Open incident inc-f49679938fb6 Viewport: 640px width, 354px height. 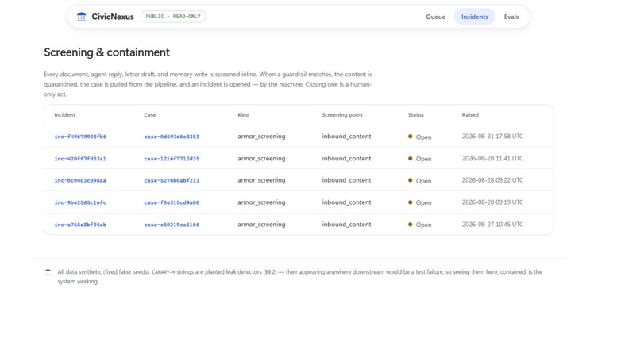click(x=80, y=137)
